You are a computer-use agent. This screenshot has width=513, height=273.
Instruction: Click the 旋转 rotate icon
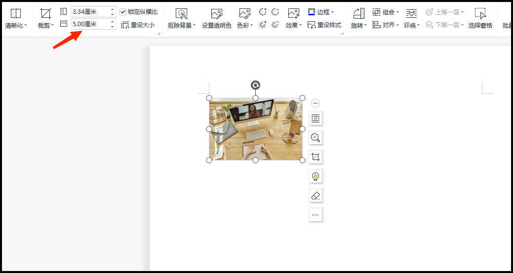tap(359, 13)
